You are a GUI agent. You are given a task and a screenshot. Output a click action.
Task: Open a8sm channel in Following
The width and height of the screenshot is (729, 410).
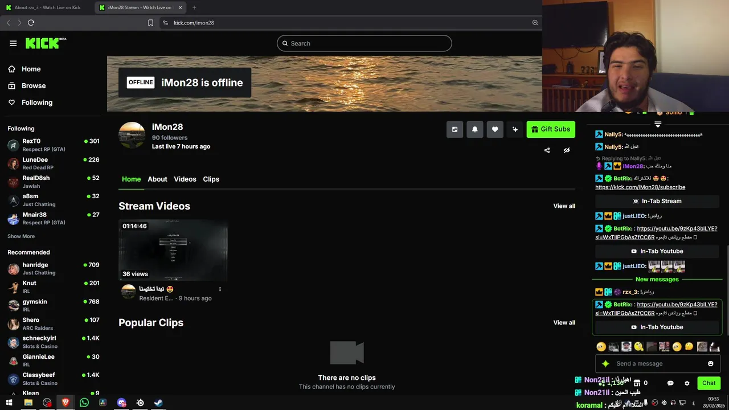tap(54, 200)
